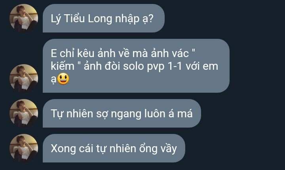Click the 'mà ảnh vác' text in the second message

[161, 53]
